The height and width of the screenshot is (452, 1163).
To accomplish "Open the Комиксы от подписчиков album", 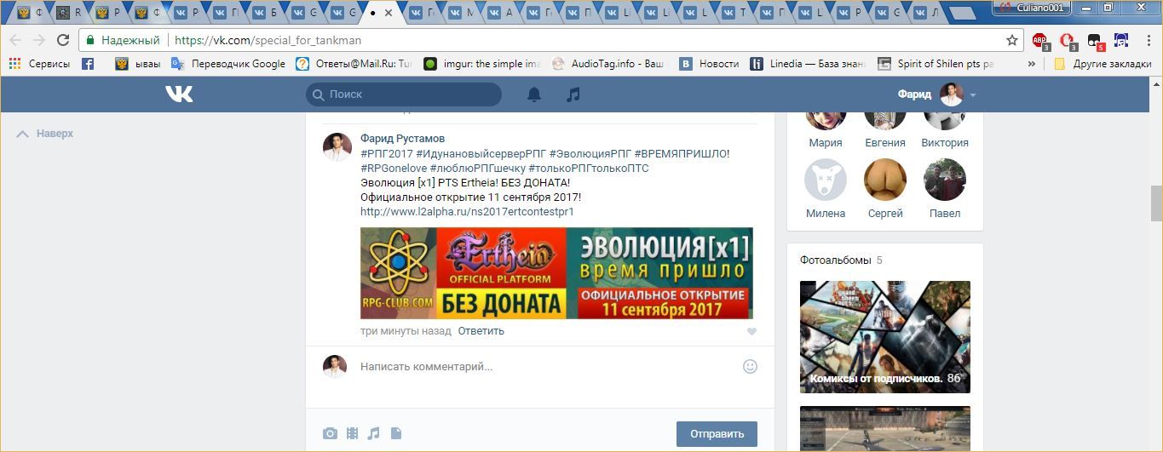I will [885, 337].
